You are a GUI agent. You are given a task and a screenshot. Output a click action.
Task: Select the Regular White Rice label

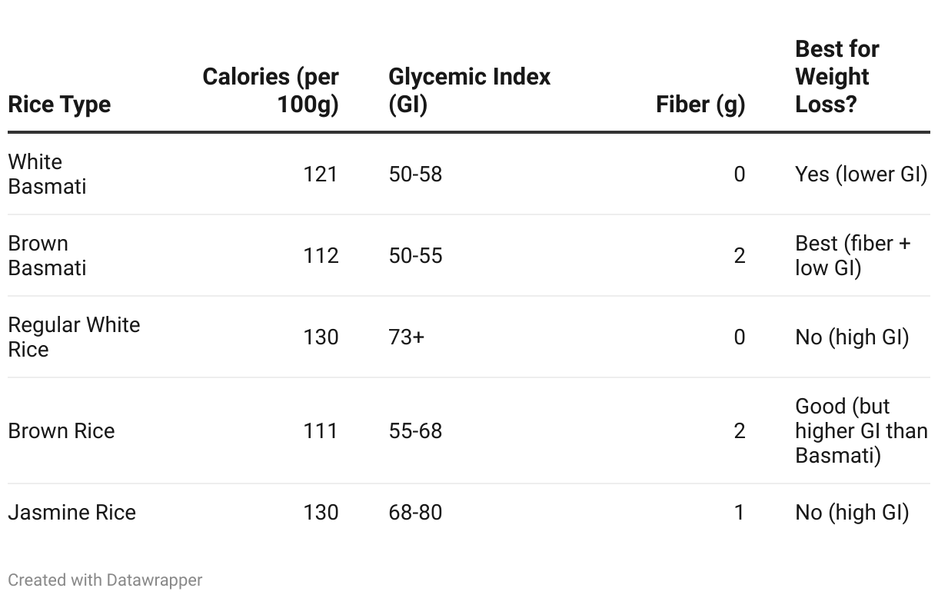74,337
